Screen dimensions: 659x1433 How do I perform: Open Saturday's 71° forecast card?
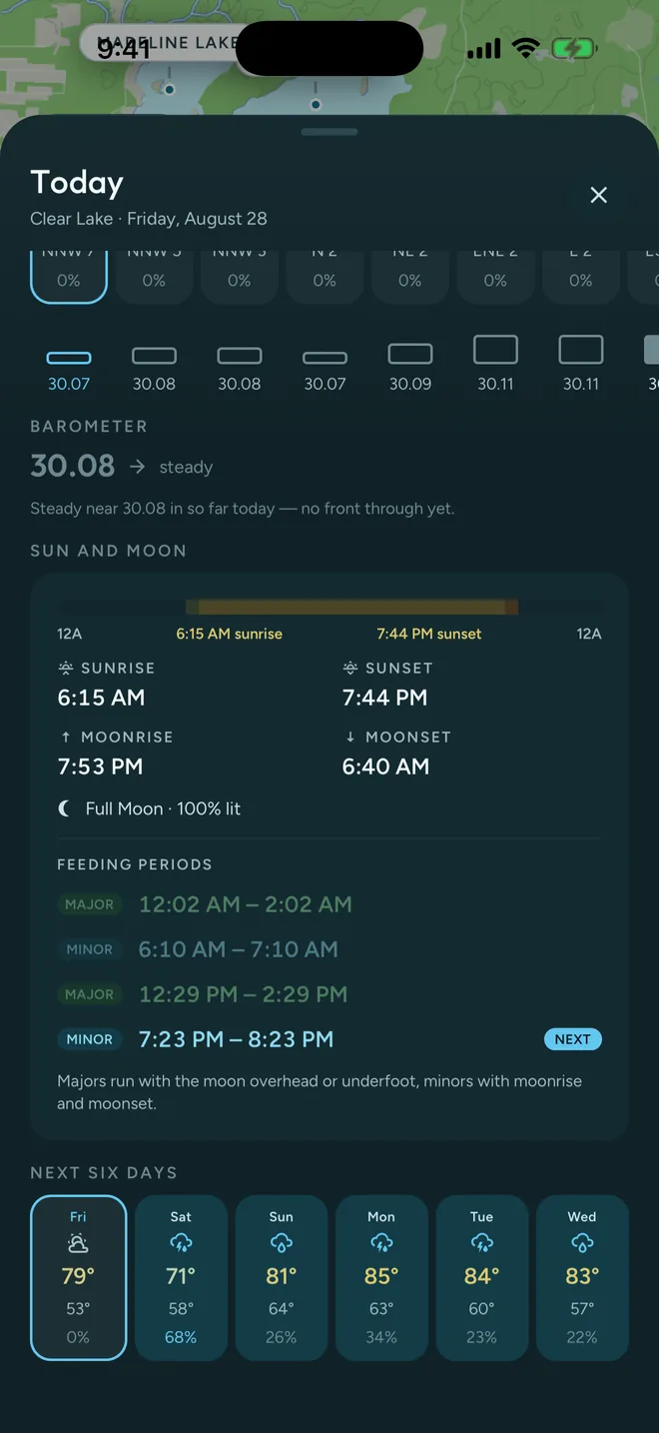[x=181, y=1278]
